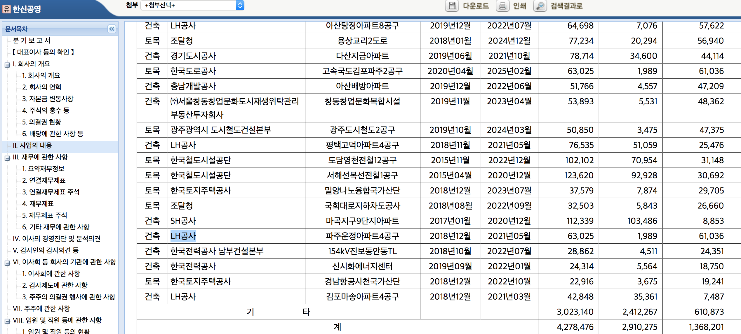The height and width of the screenshot is (334, 741).
Task: Open 4. 주식의 총수 등
Action: pyautogui.click(x=46, y=110)
